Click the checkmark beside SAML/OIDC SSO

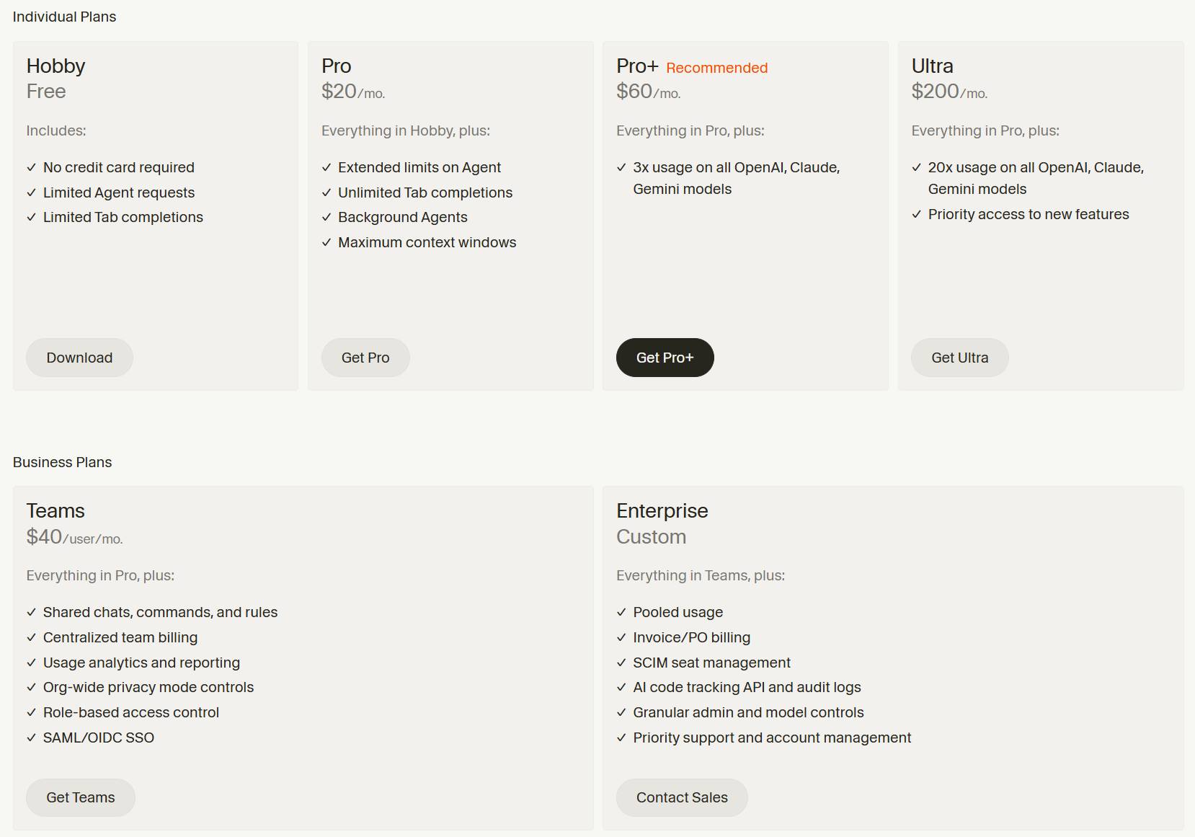click(32, 738)
